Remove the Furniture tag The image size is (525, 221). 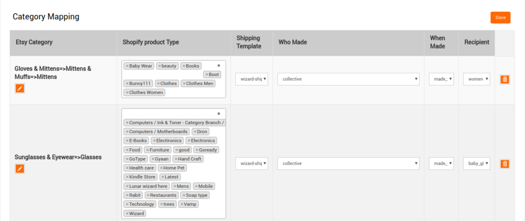147,150
